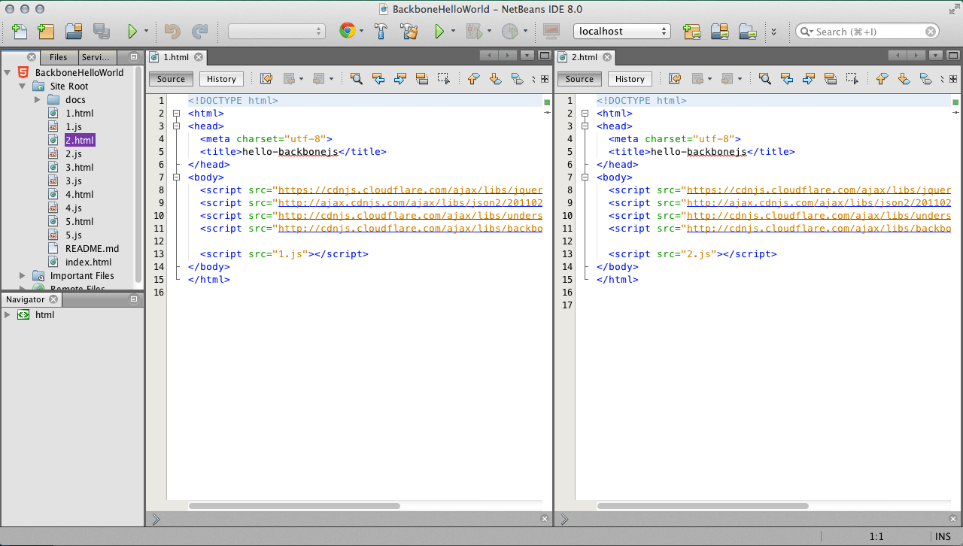The height and width of the screenshot is (546, 963).
Task: Collapse the body fold at line 7 in 1.html
Action: (x=176, y=177)
